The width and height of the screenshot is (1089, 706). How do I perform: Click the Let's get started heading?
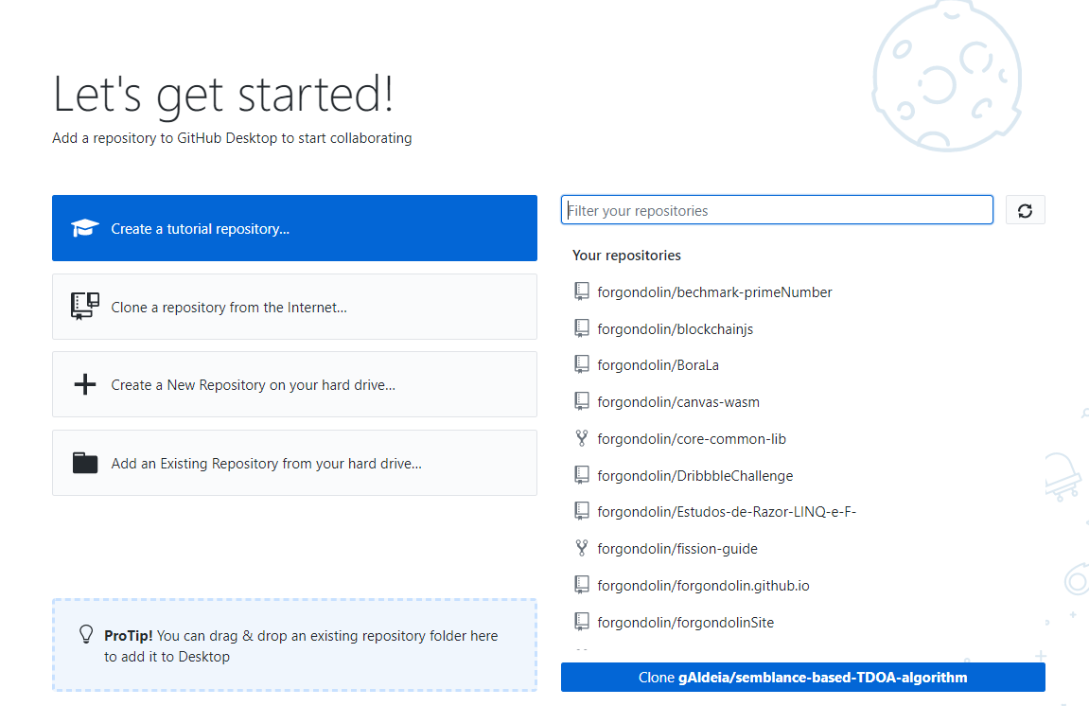coord(223,95)
